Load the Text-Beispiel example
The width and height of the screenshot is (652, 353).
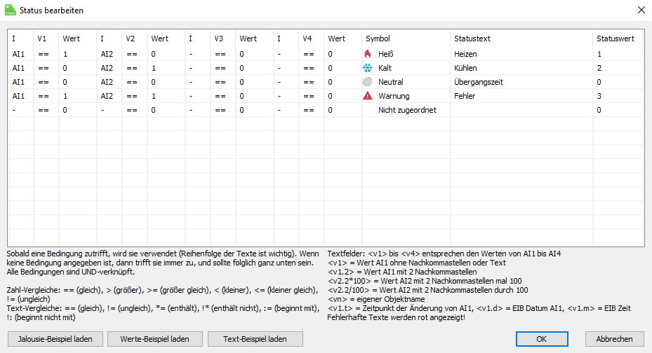(x=255, y=339)
